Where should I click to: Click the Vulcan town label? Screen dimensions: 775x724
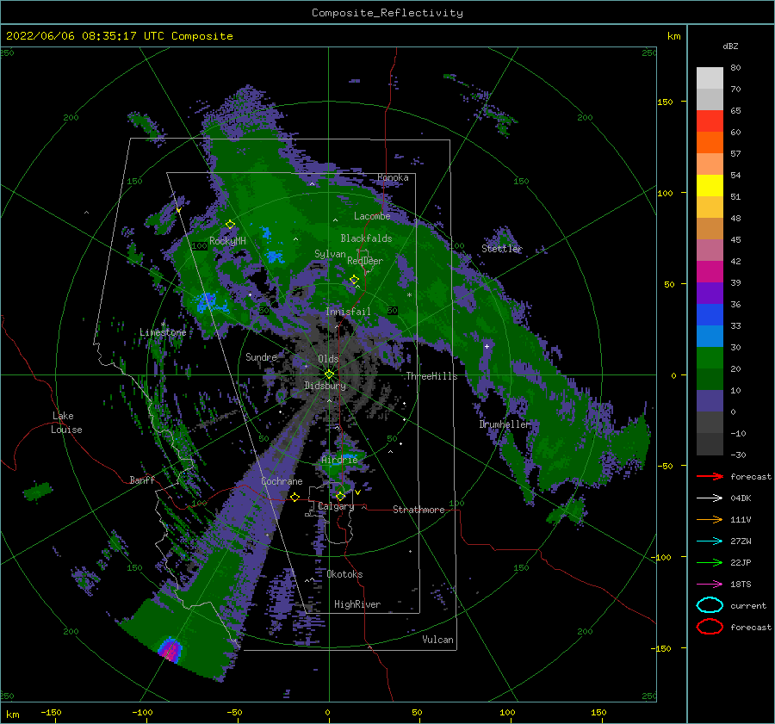(x=437, y=640)
